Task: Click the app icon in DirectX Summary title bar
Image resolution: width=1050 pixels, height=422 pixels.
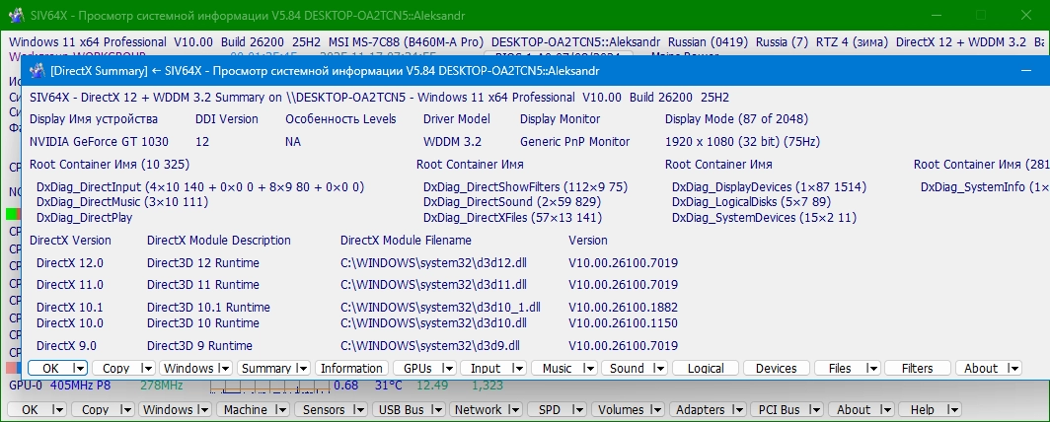Action: 37,70
